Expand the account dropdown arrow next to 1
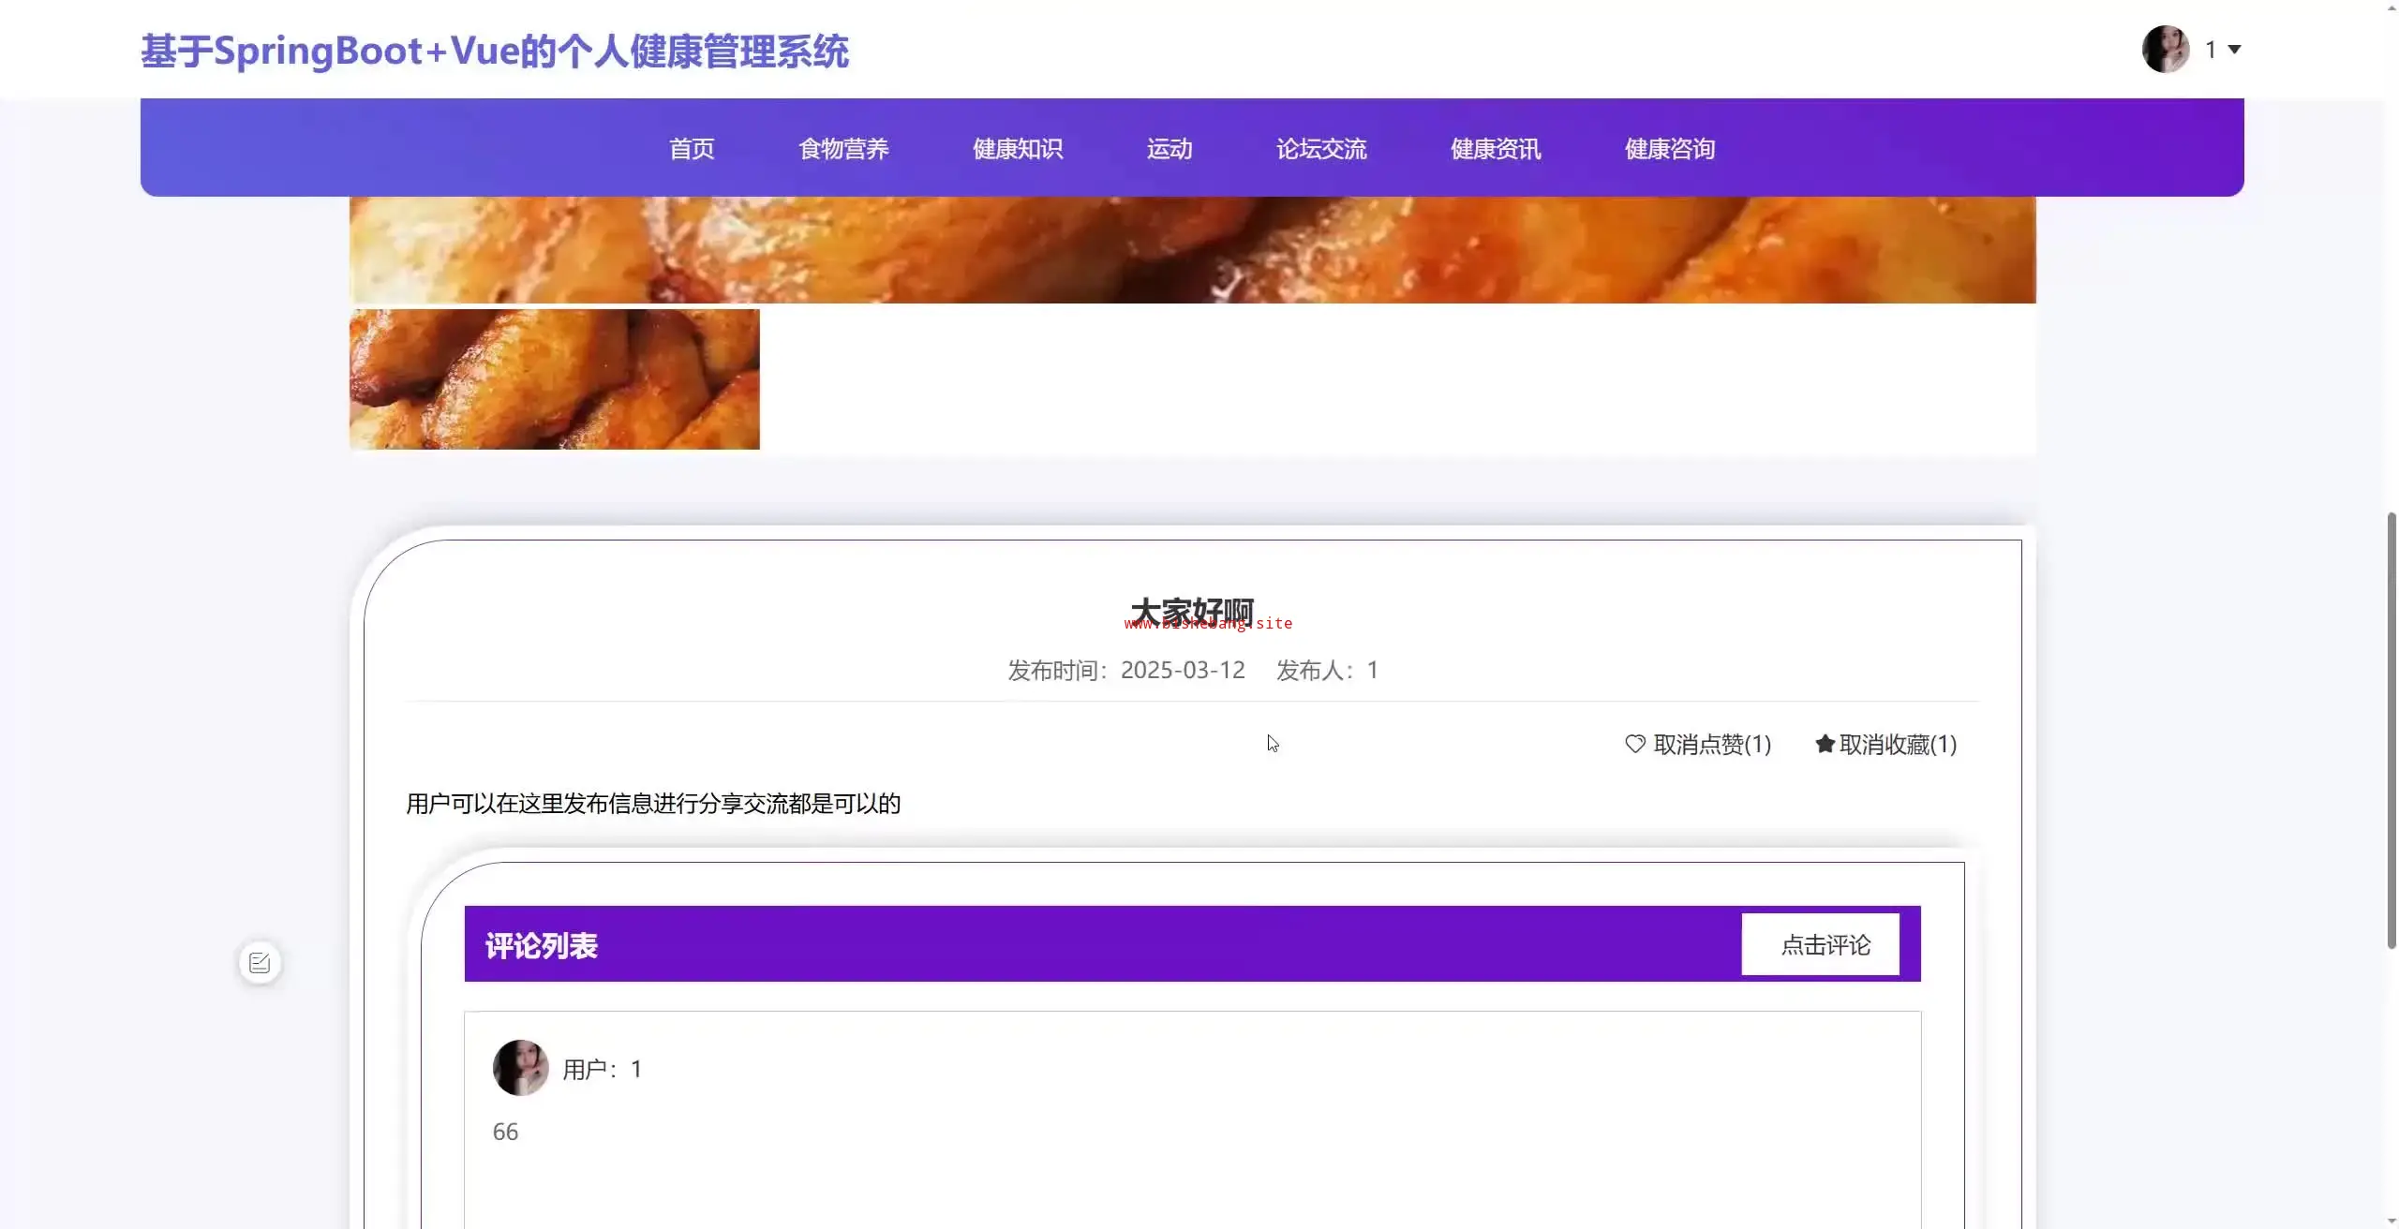Viewport: 2399px width, 1229px height. tap(2234, 50)
